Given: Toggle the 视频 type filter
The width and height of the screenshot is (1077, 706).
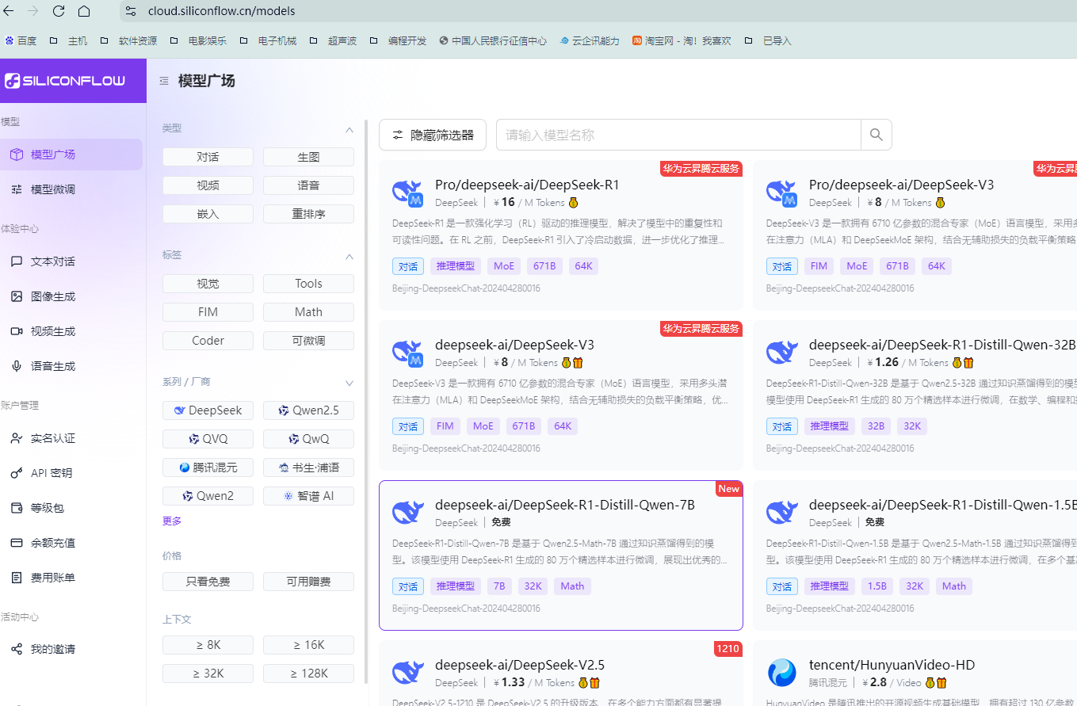Looking at the screenshot, I should (208, 185).
